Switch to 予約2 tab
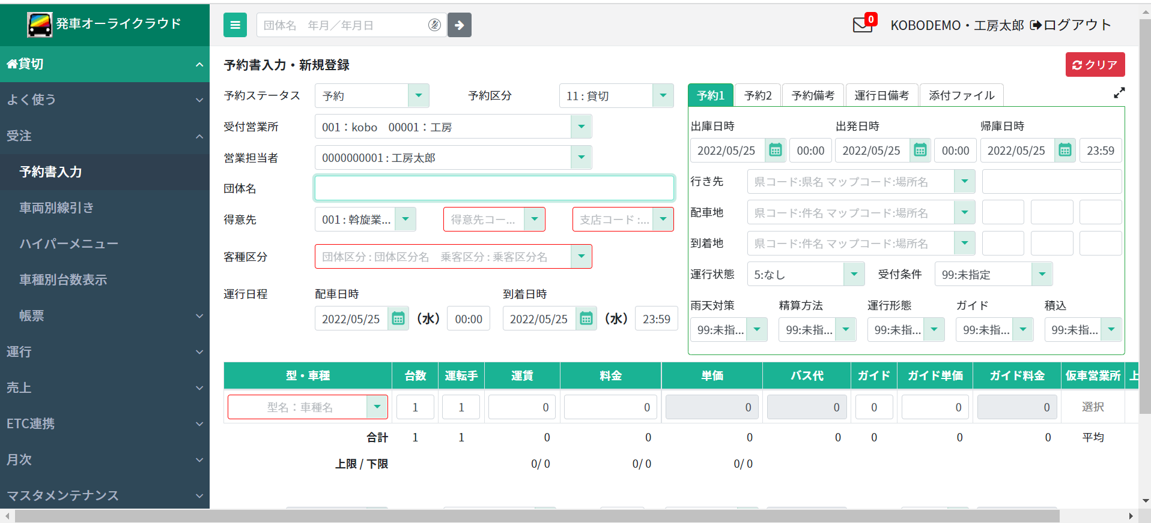This screenshot has width=1151, height=523. (x=758, y=95)
